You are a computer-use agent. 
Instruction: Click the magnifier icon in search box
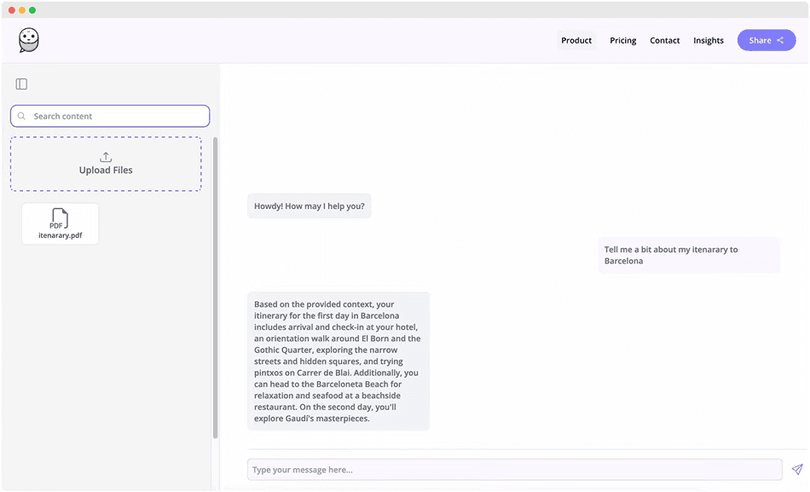[22, 116]
